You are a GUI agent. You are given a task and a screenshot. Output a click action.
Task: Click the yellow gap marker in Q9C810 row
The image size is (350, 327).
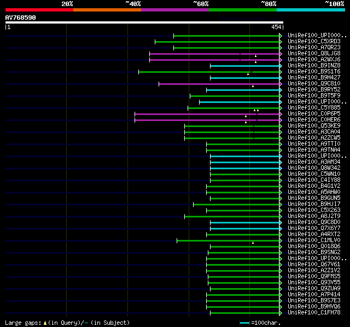coord(253,86)
